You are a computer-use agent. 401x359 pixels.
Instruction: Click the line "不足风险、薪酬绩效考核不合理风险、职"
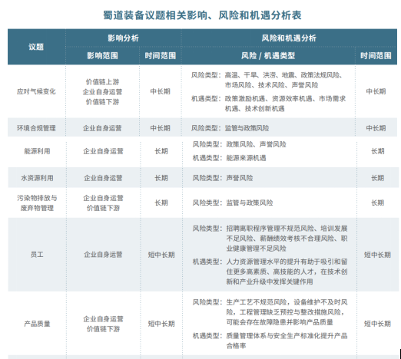pos(287,239)
